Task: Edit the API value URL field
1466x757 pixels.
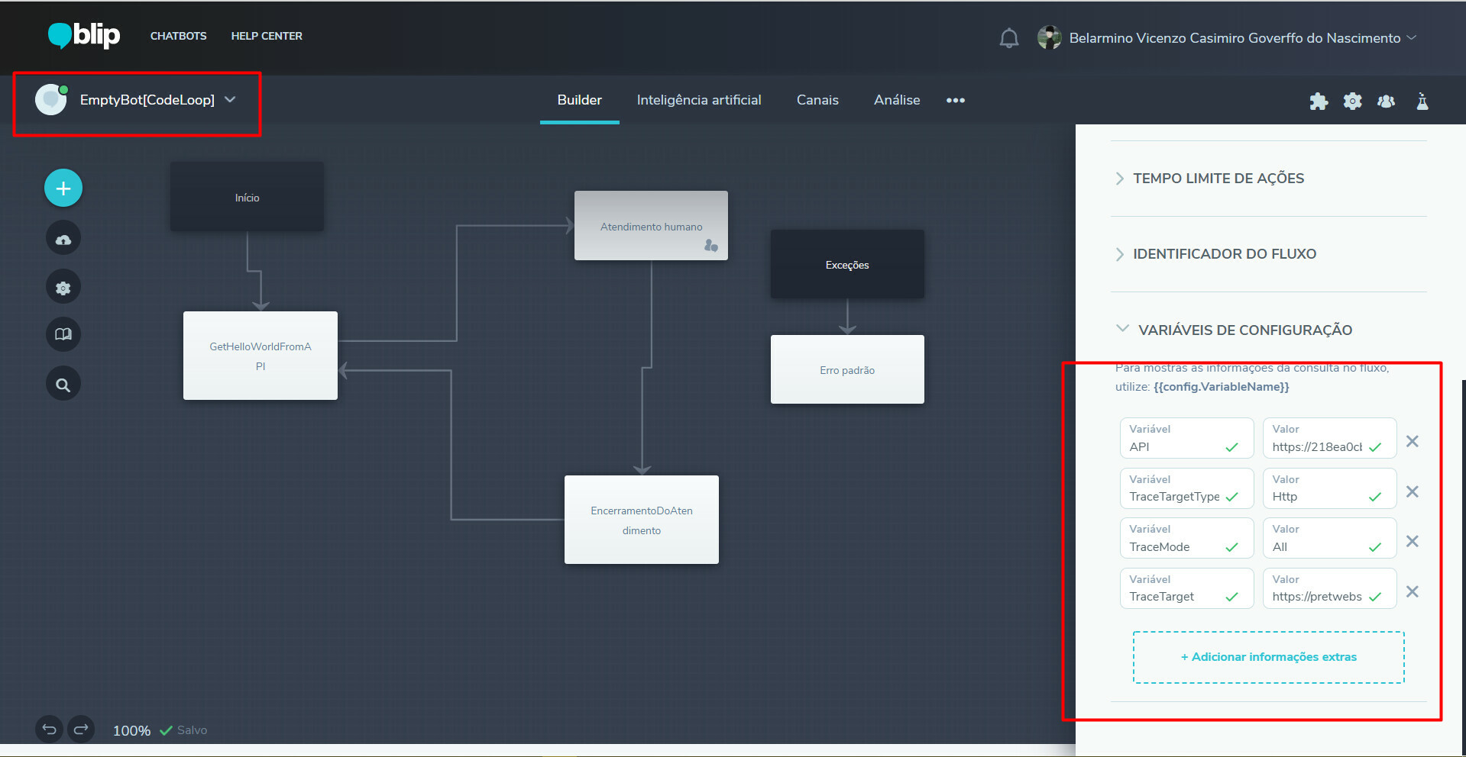Action: tap(1329, 438)
